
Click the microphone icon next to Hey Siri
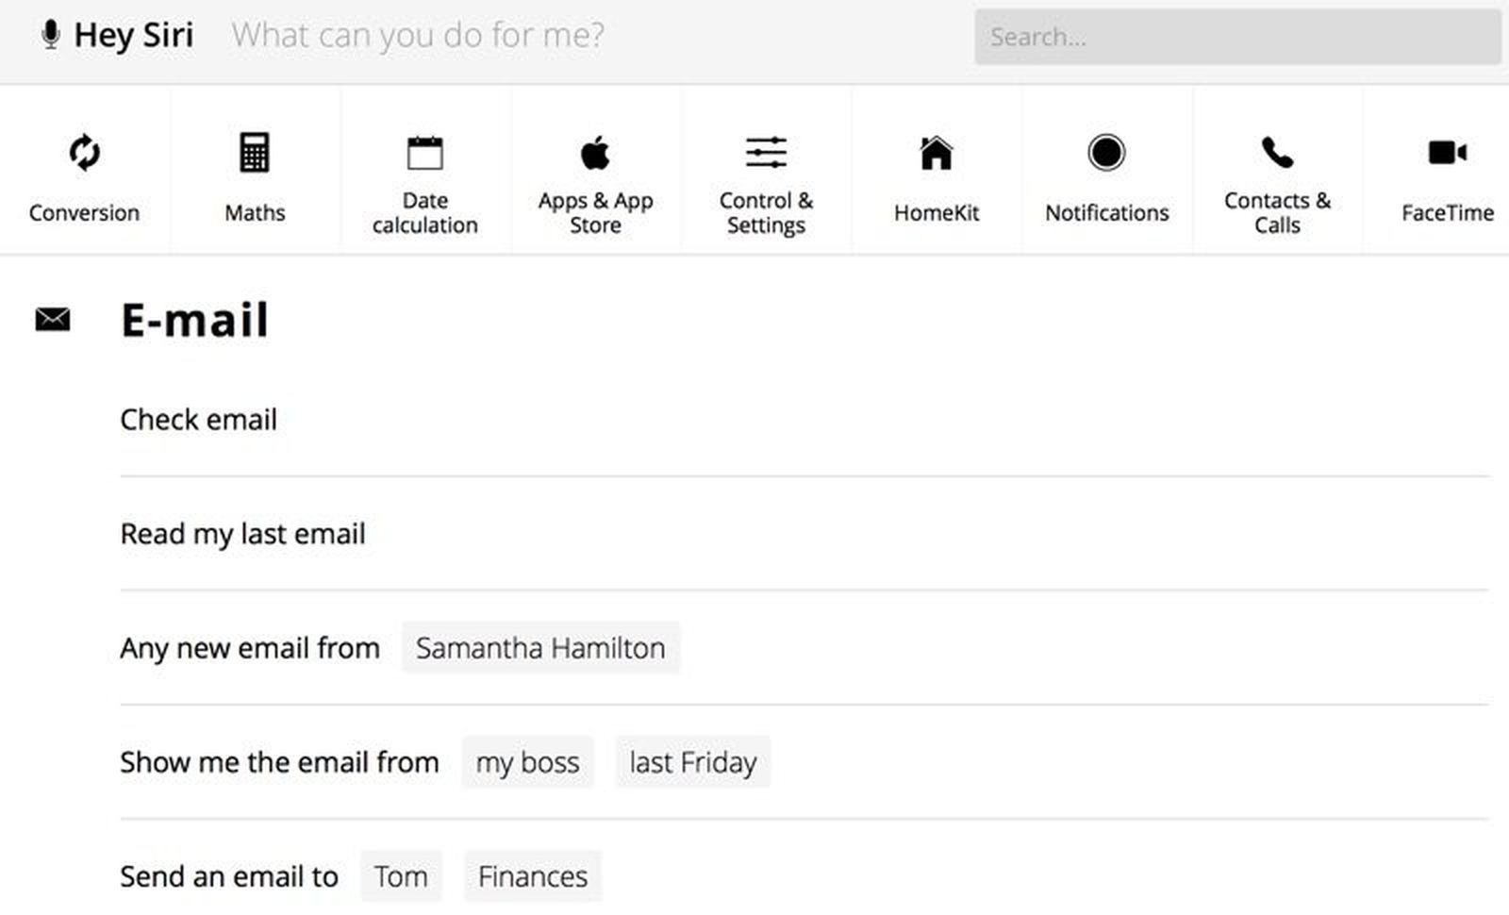48,34
